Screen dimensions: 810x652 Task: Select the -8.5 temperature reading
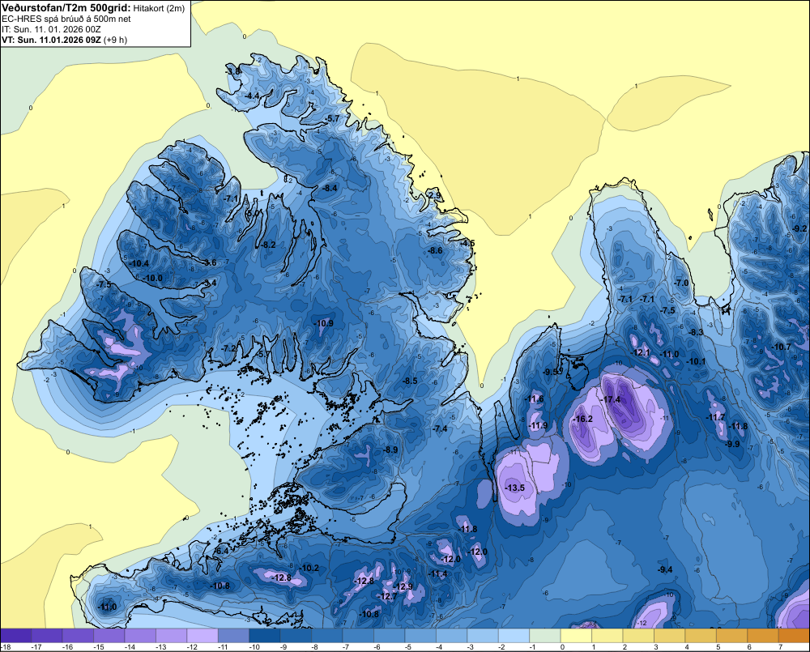coord(410,381)
